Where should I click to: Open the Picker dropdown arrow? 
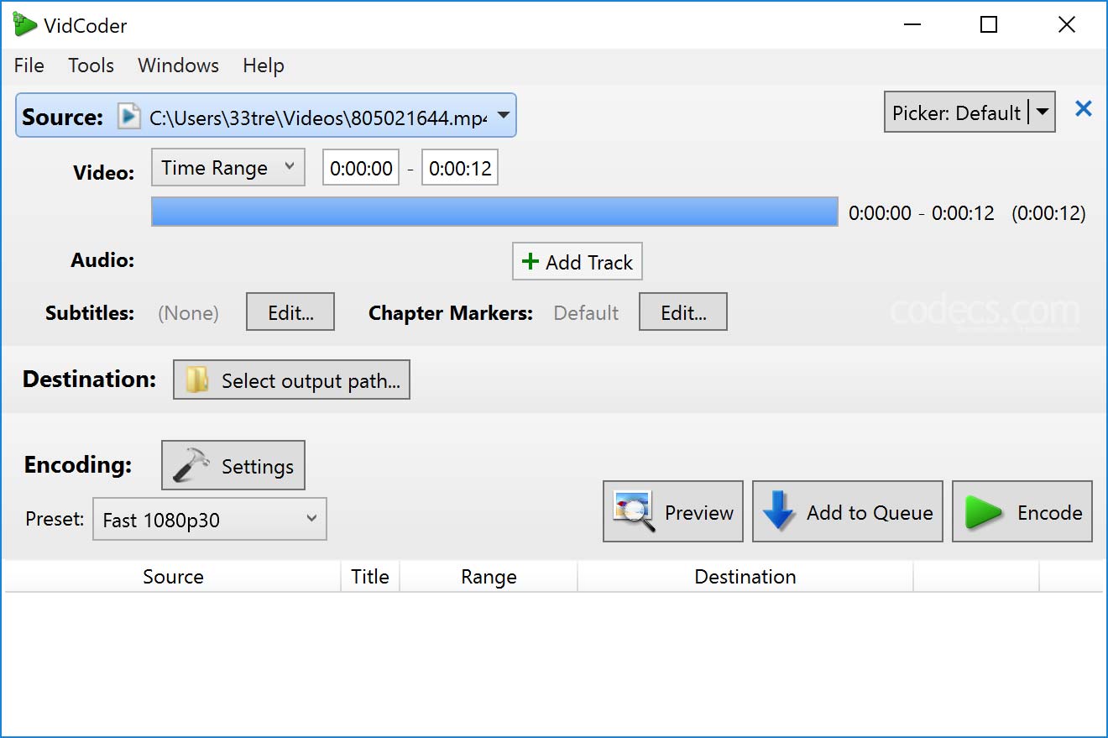pyautogui.click(x=1042, y=113)
